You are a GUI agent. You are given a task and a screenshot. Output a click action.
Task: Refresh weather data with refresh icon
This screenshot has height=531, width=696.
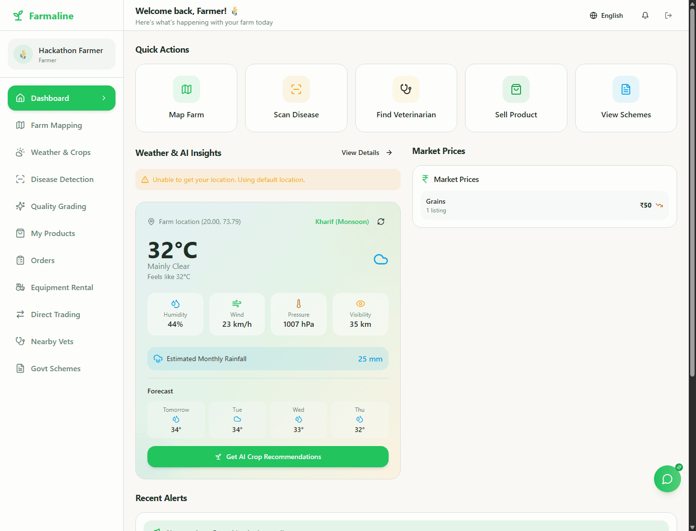tap(381, 222)
